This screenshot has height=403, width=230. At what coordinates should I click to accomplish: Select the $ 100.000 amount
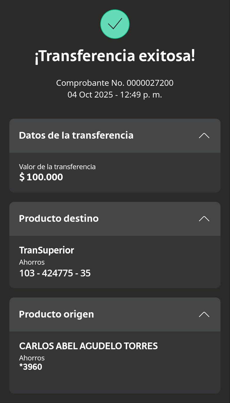pos(41,177)
